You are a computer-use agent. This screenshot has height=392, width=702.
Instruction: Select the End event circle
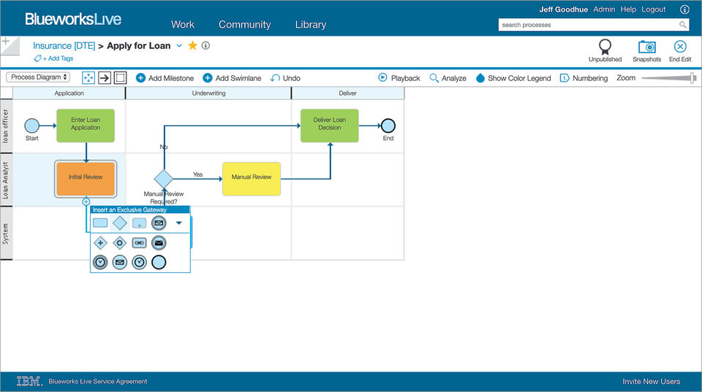[388, 126]
